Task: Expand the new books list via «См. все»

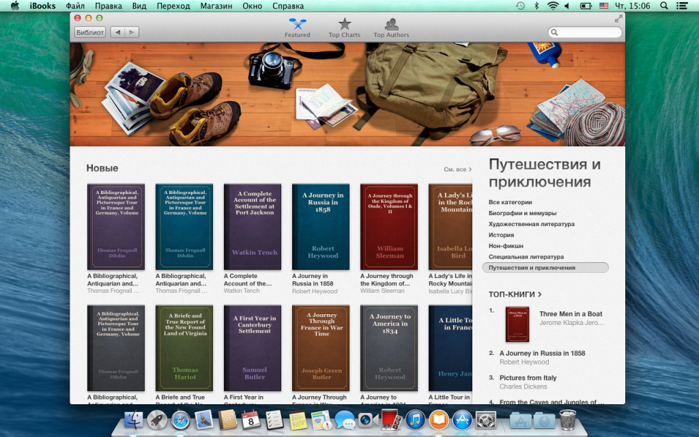Action: click(457, 169)
